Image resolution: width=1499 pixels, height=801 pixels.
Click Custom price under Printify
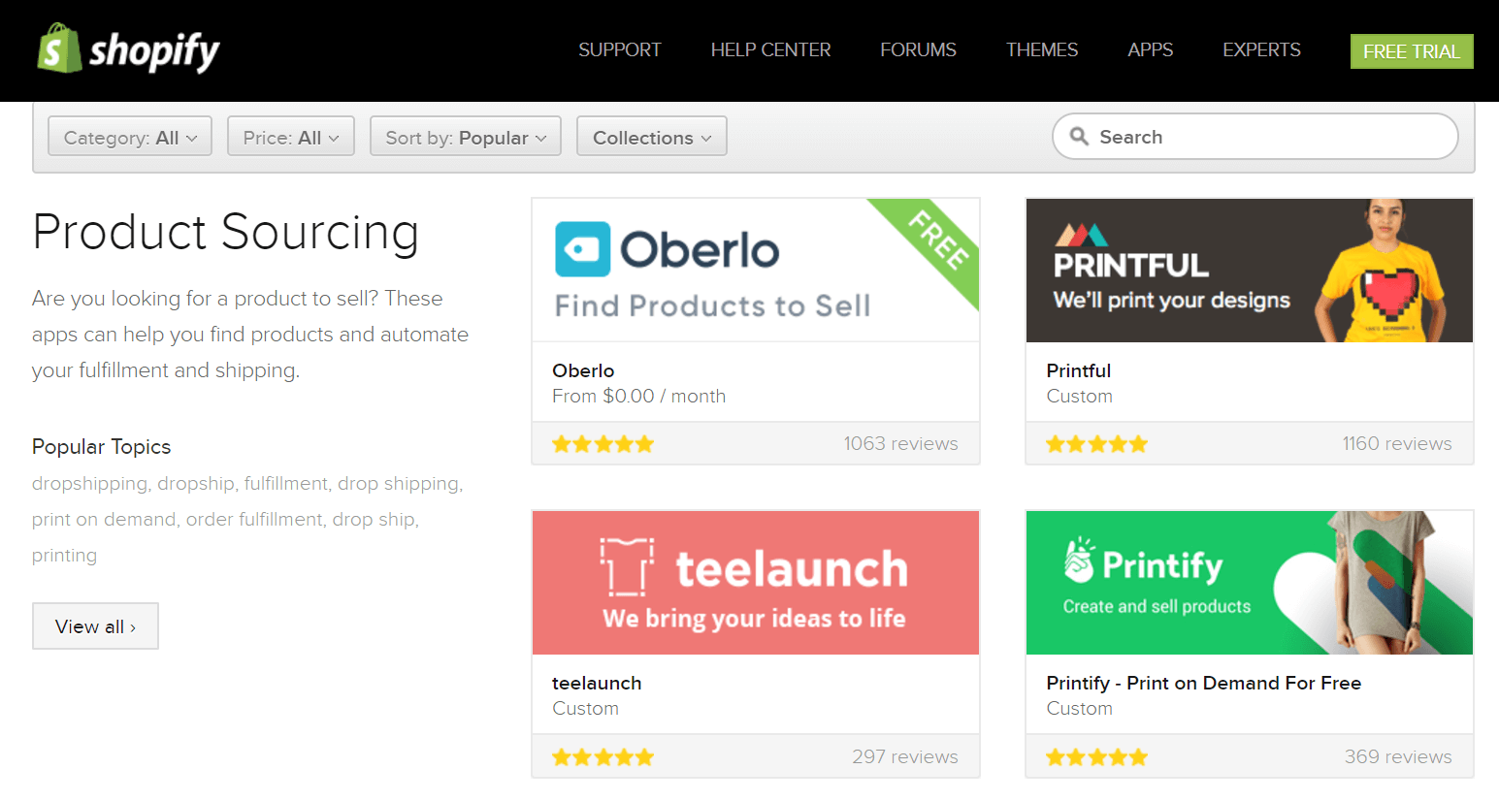1079,708
